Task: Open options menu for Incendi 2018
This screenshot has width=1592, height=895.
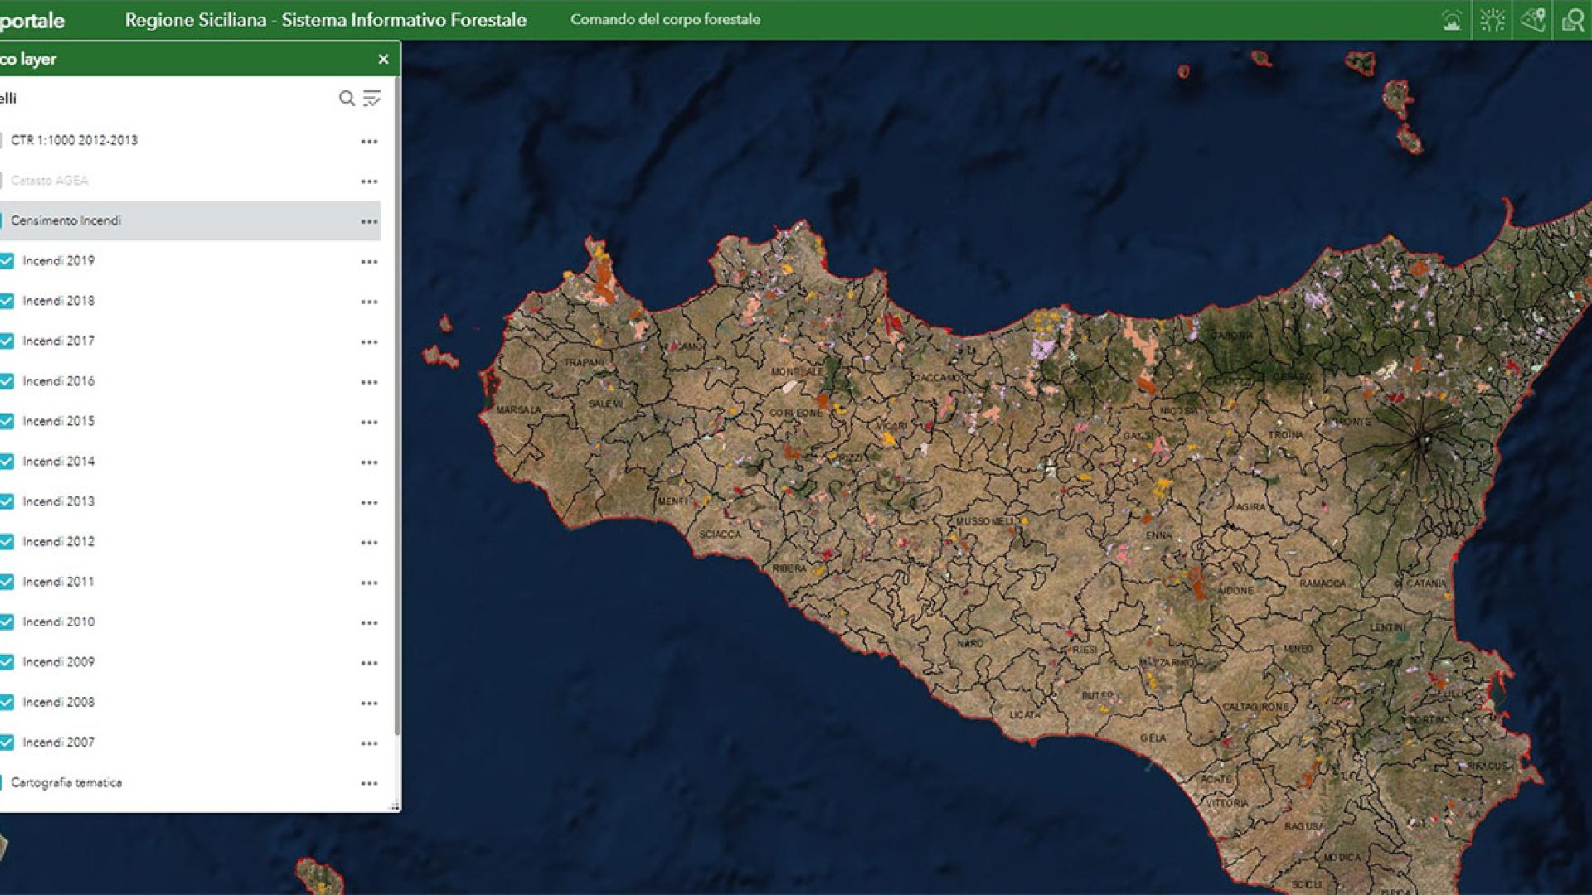Action: (x=369, y=302)
